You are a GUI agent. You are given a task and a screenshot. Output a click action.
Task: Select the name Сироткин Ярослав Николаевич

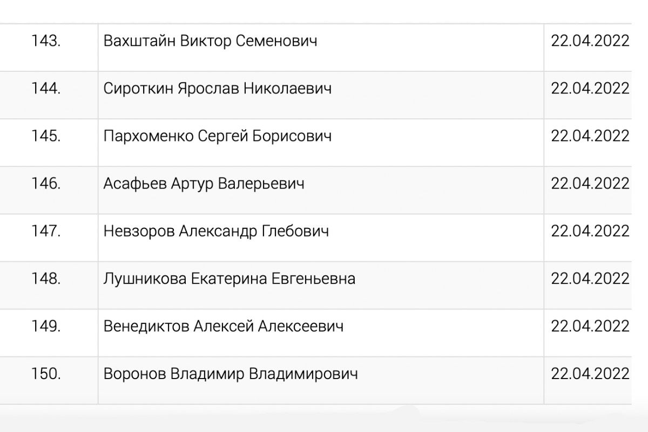[217, 89]
